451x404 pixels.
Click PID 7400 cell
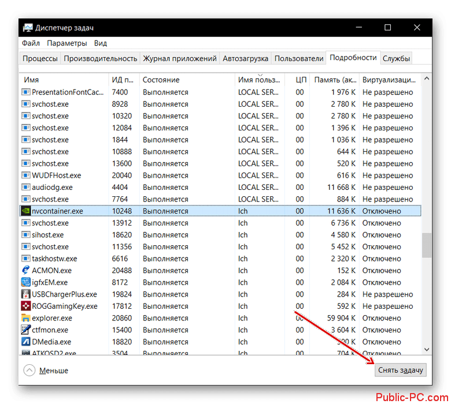click(120, 92)
